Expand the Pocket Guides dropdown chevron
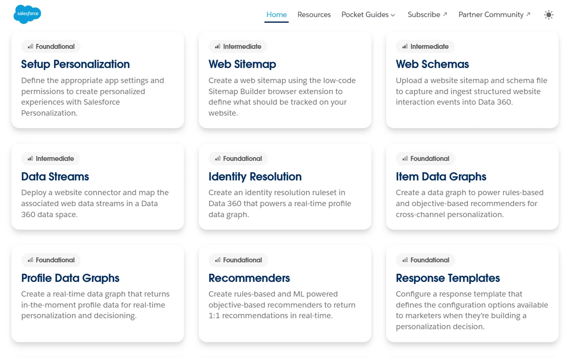 [393, 15]
